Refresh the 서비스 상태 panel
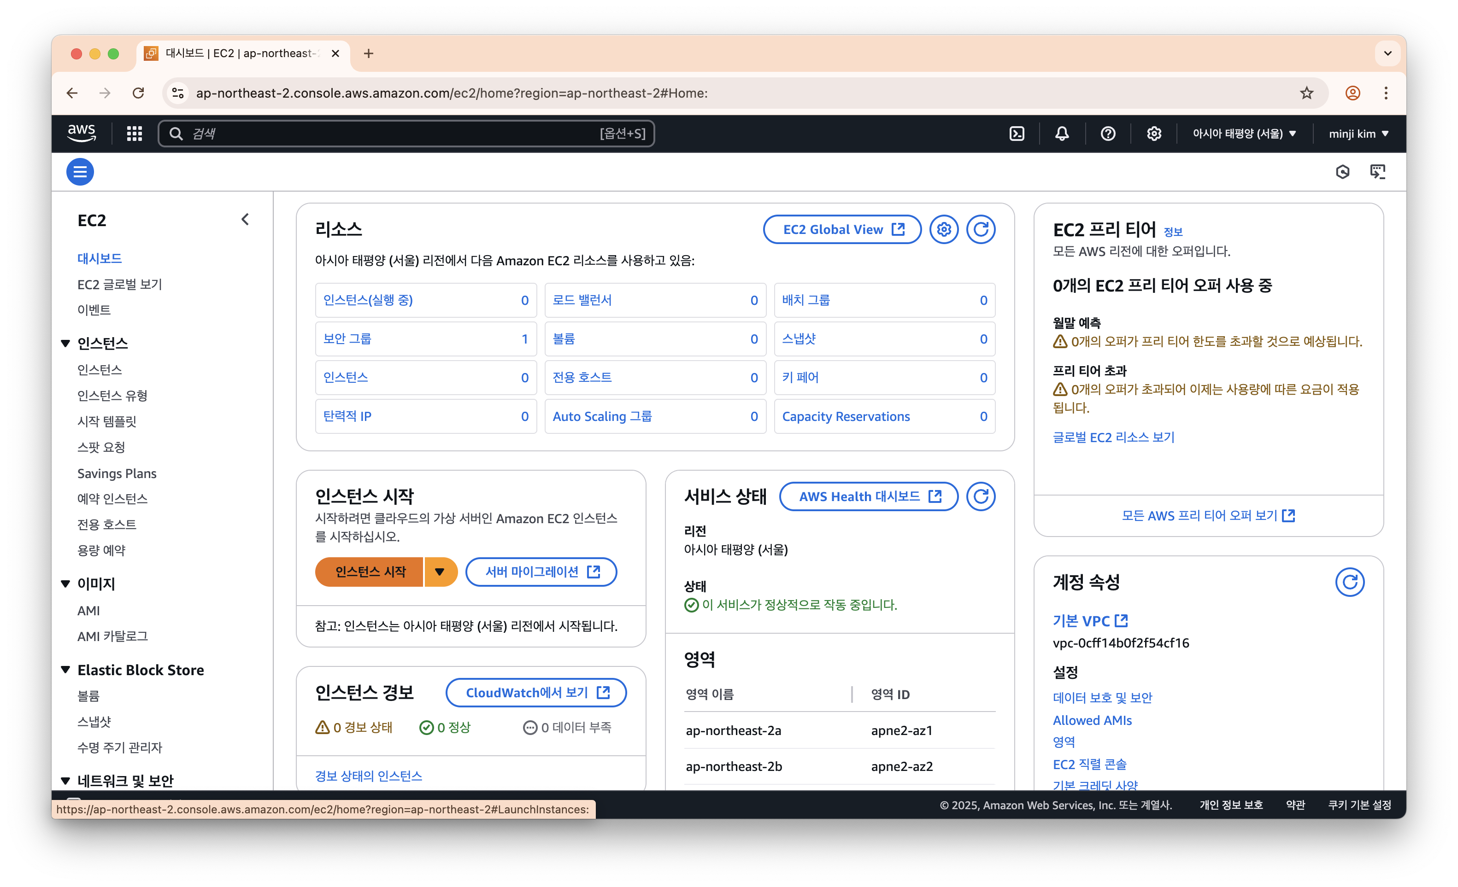The width and height of the screenshot is (1458, 887). pos(981,496)
